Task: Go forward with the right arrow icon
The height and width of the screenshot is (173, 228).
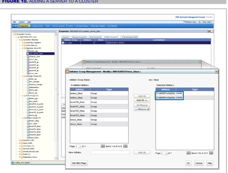Action: click(16, 26)
